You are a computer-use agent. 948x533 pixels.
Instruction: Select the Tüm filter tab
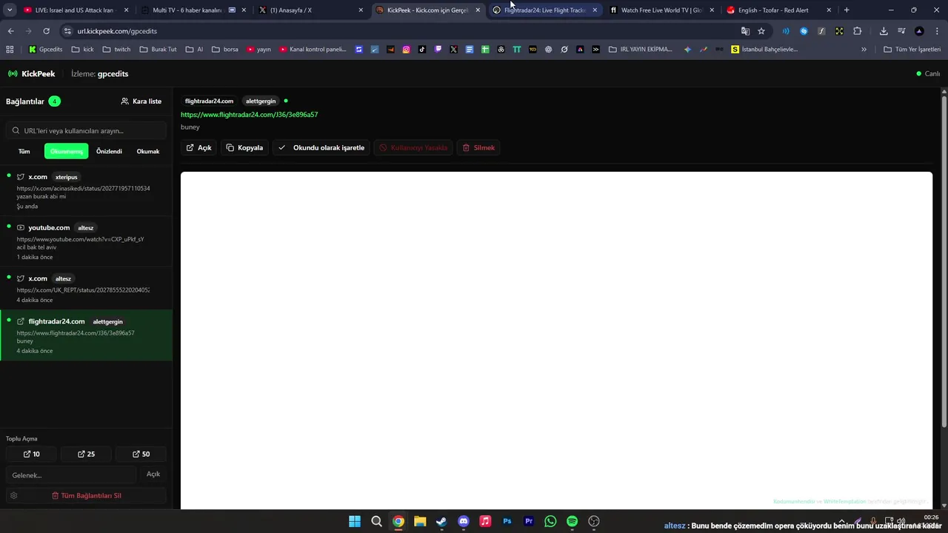click(x=24, y=151)
